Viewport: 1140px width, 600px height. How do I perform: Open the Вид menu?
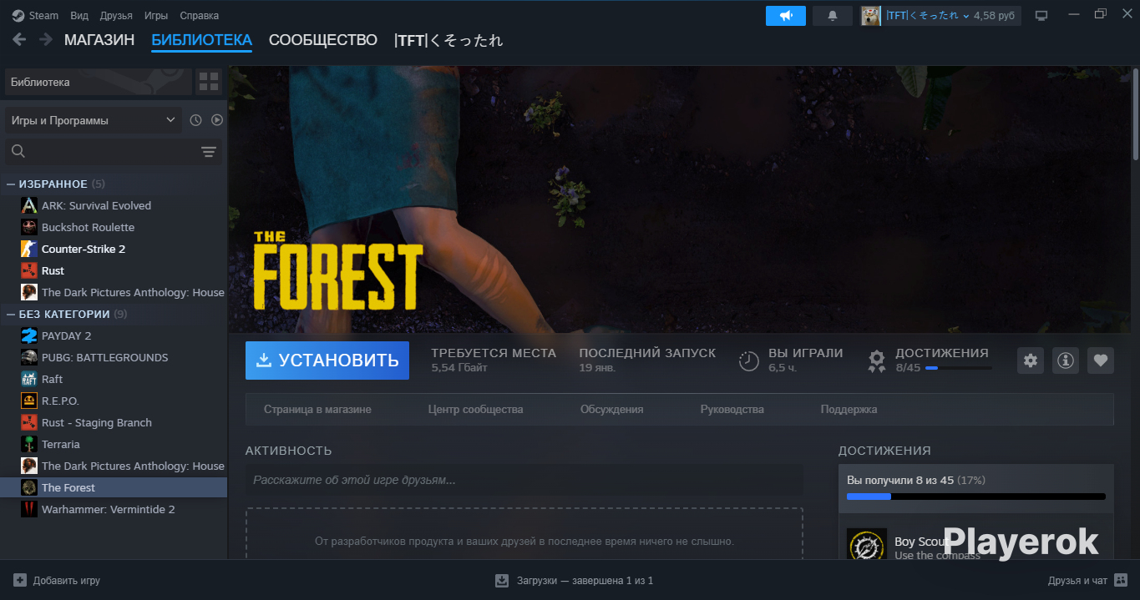(79, 16)
